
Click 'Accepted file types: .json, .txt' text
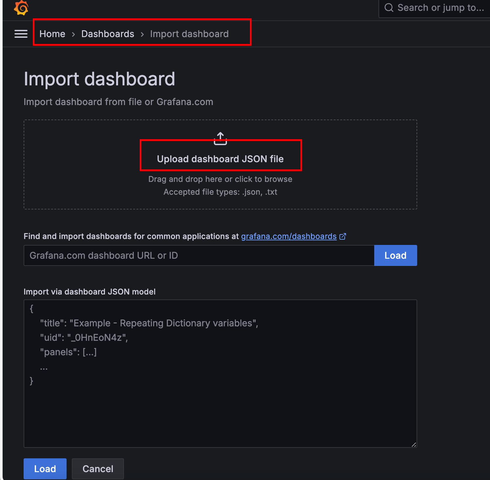tap(220, 192)
